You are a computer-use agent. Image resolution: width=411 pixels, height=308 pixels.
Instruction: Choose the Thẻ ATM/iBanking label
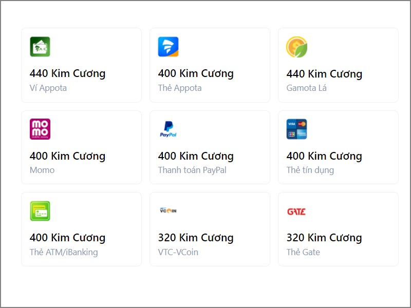pyautogui.click(x=64, y=252)
